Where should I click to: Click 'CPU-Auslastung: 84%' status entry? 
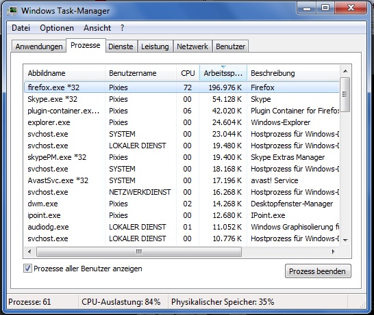click(x=121, y=302)
